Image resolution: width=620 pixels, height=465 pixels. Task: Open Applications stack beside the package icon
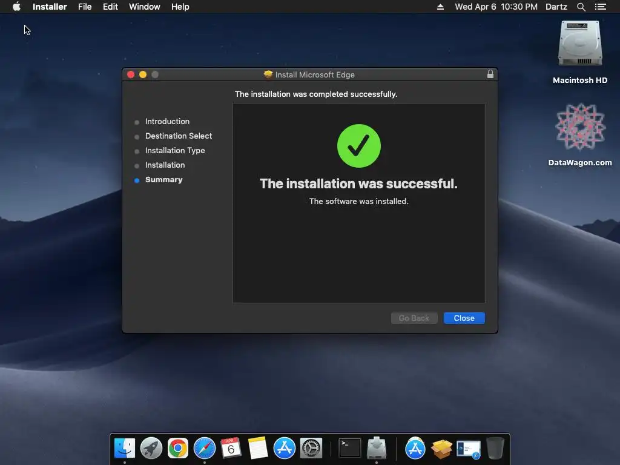click(415, 448)
